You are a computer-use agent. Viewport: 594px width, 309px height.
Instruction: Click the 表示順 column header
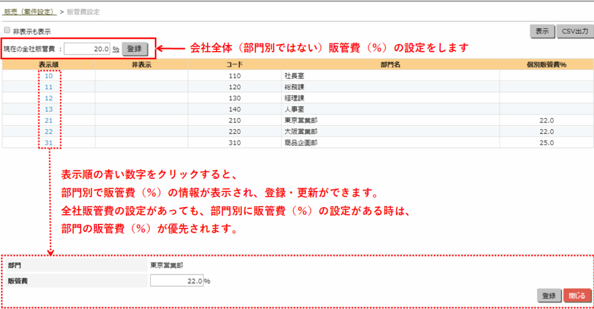pyautogui.click(x=49, y=64)
